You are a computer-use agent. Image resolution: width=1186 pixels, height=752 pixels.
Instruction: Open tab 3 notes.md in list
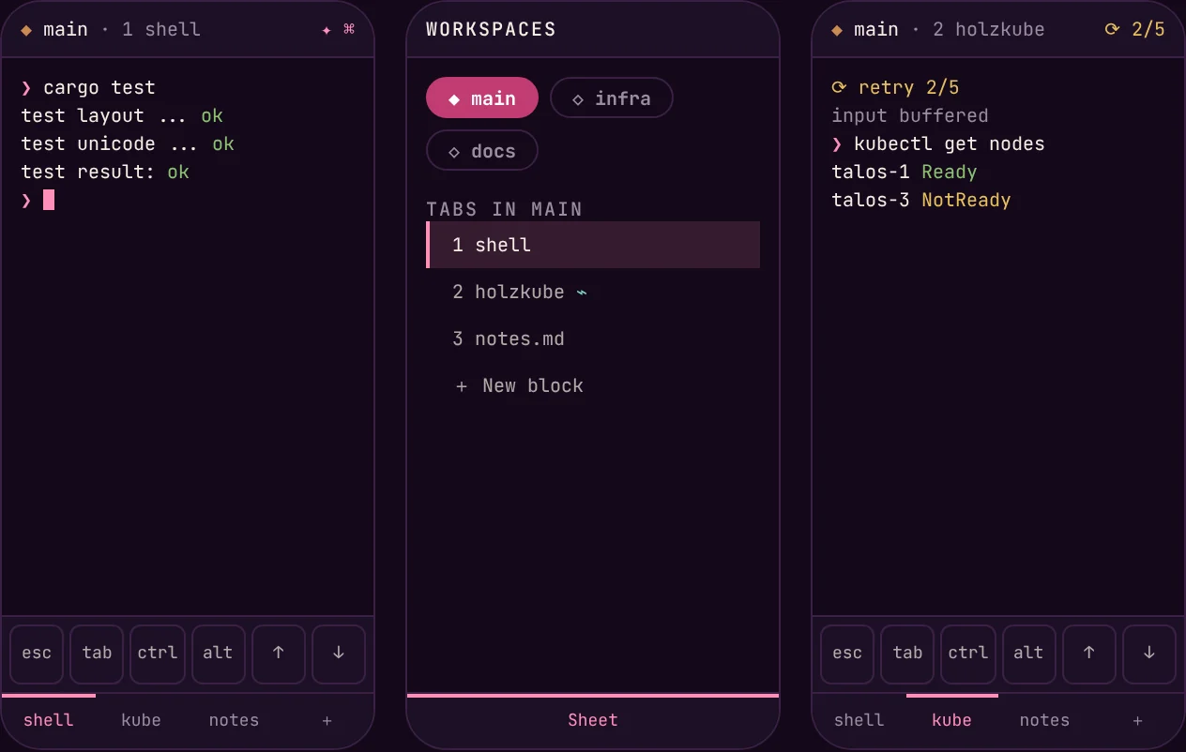pos(593,338)
